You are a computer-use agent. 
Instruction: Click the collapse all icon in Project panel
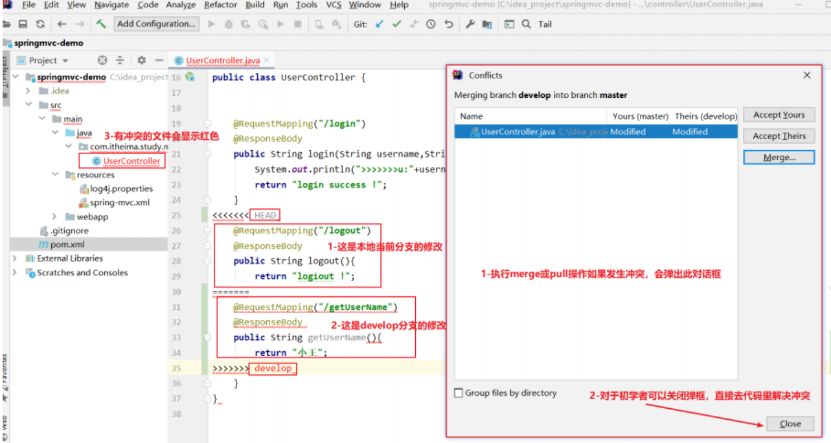pyautogui.click(x=120, y=60)
